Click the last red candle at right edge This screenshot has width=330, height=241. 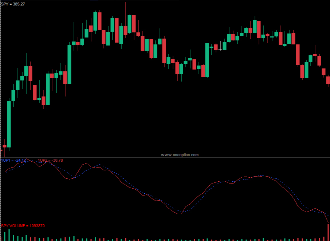pyautogui.click(x=328, y=80)
